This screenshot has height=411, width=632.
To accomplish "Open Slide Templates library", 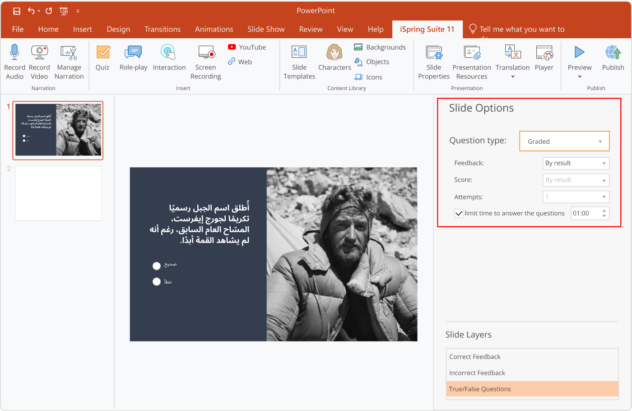I will pos(299,62).
